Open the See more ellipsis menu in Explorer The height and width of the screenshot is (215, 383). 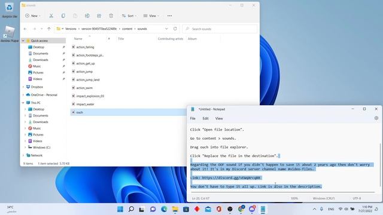[x=169, y=16]
